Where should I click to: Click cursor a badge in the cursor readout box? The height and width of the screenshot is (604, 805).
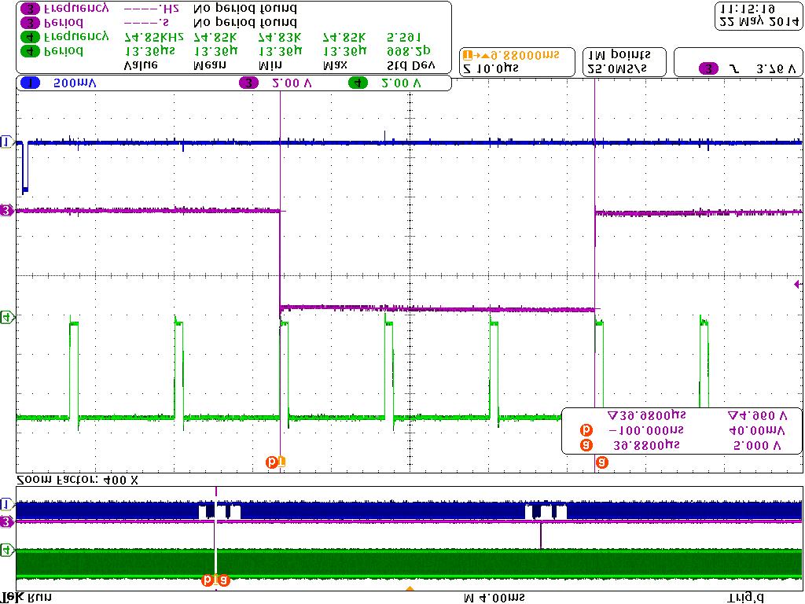click(586, 445)
